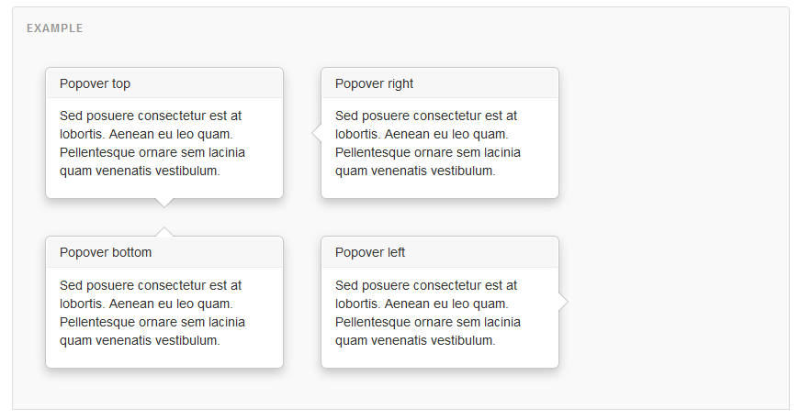Click the left-pointing arrow of Popover right

tap(316, 133)
